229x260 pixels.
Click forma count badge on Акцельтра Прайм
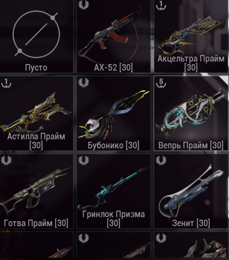click(x=161, y=5)
